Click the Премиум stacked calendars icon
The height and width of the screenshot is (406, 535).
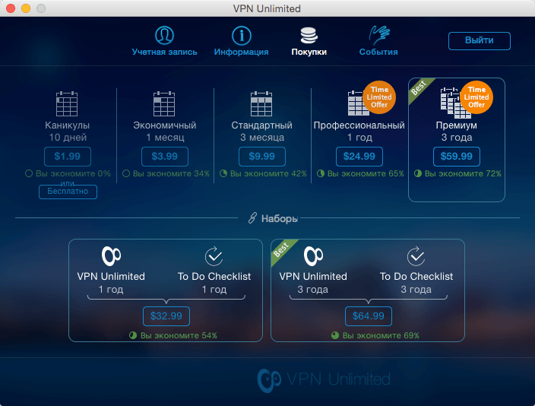pyautogui.click(x=453, y=103)
